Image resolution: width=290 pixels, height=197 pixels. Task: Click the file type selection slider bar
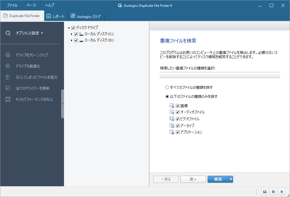(x=220, y=75)
